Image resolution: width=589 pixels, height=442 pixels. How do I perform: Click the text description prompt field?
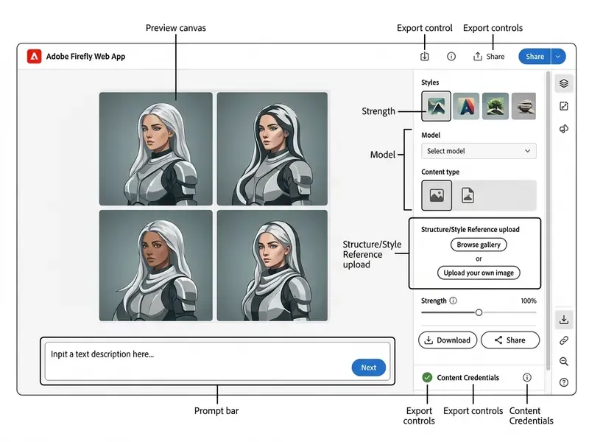[x=217, y=361]
